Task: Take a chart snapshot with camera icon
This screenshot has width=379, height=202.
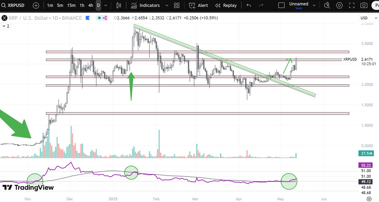Action: [364, 5]
